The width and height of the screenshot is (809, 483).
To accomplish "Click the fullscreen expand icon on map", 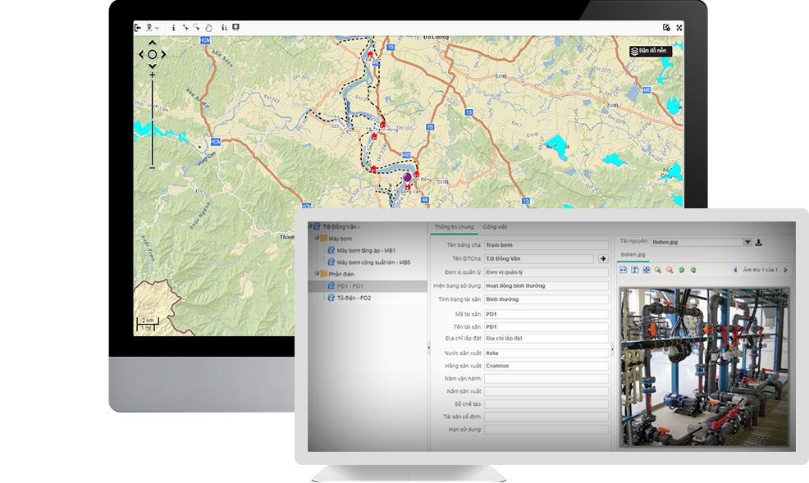I will tap(679, 27).
